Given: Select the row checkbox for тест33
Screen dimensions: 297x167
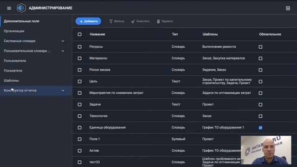Looking at the screenshot, I should [x=79, y=162].
